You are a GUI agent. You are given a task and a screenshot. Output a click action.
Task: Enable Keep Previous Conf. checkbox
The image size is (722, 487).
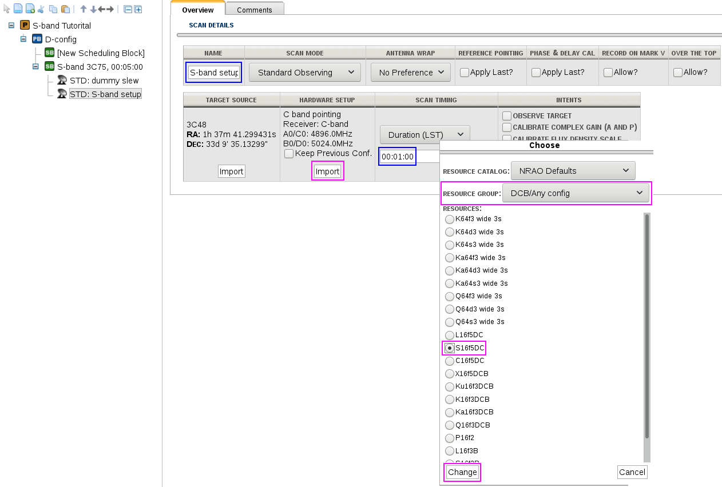pyautogui.click(x=289, y=154)
